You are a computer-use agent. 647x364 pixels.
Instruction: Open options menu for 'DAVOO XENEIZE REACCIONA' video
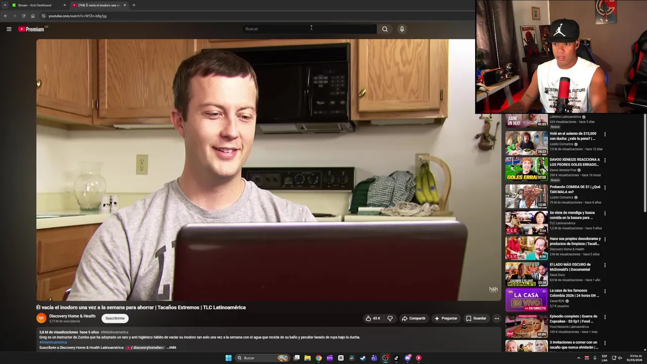(x=605, y=160)
